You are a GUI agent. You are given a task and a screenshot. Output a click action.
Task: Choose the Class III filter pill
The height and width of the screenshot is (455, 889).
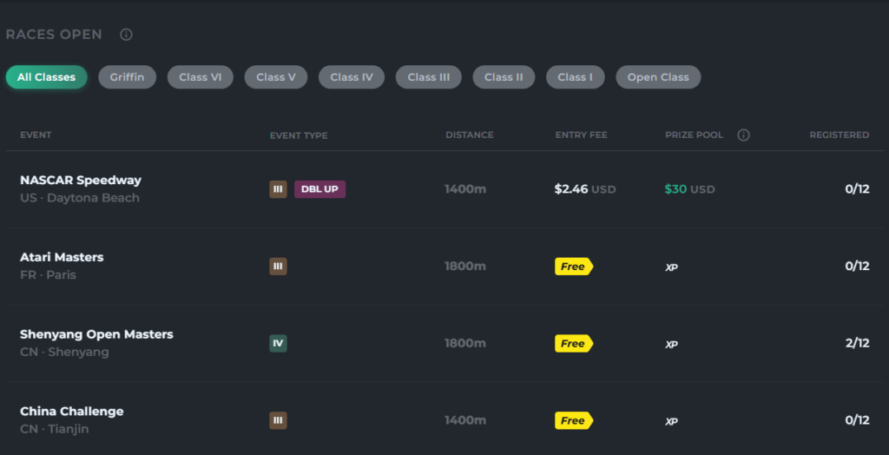(428, 77)
